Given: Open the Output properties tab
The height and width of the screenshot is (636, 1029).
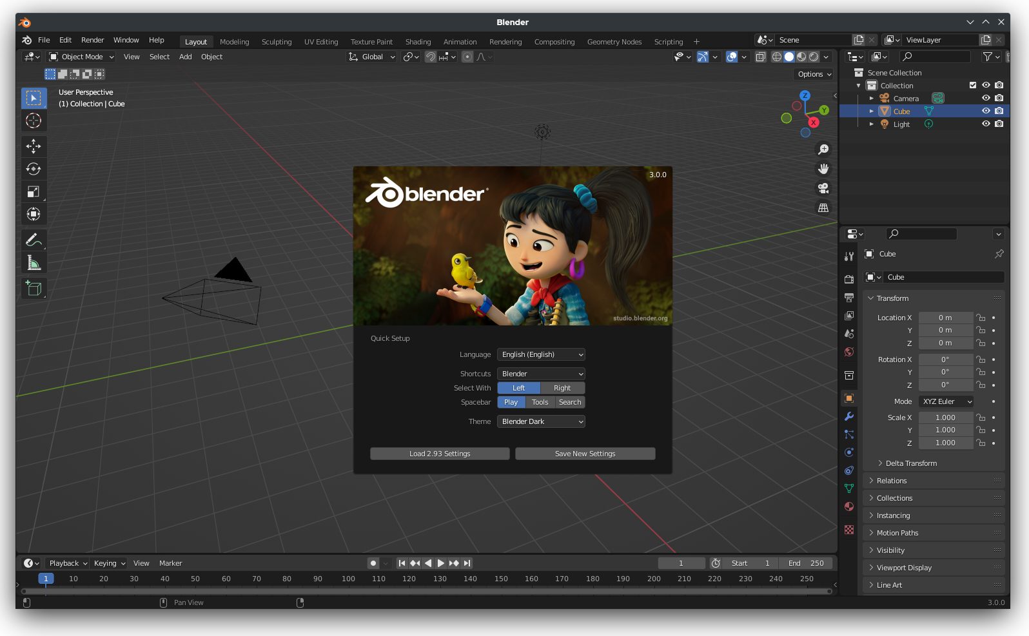Looking at the screenshot, I should (x=849, y=298).
